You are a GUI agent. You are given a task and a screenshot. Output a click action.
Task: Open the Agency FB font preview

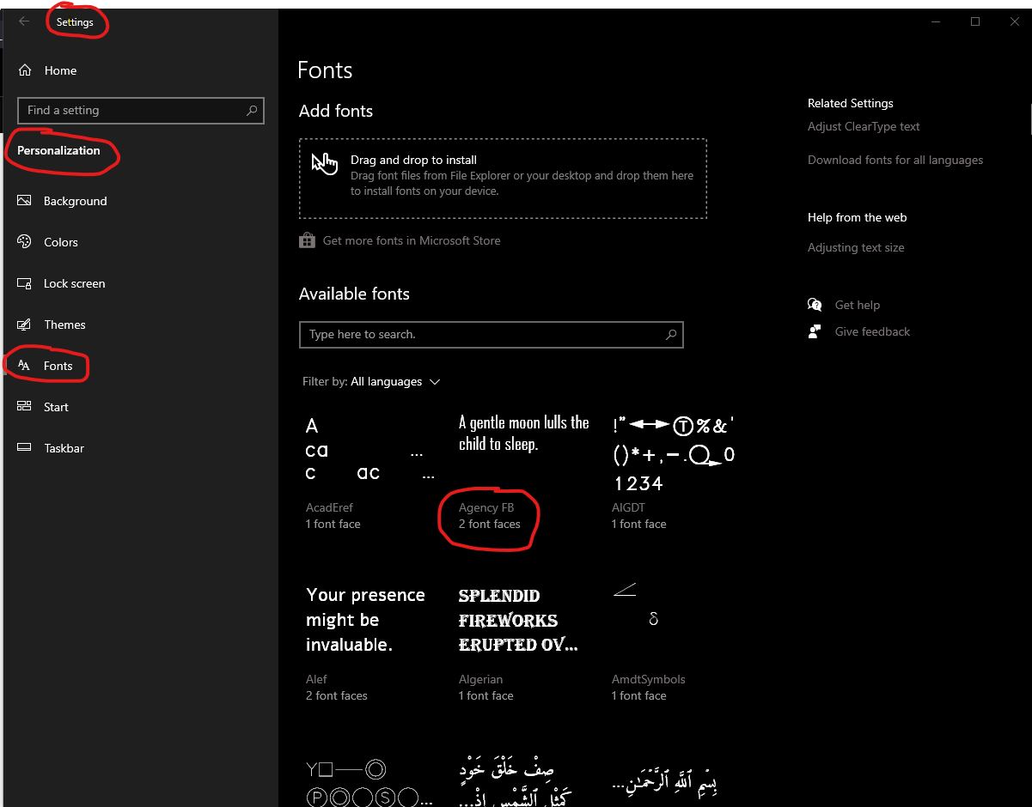click(524, 434)
